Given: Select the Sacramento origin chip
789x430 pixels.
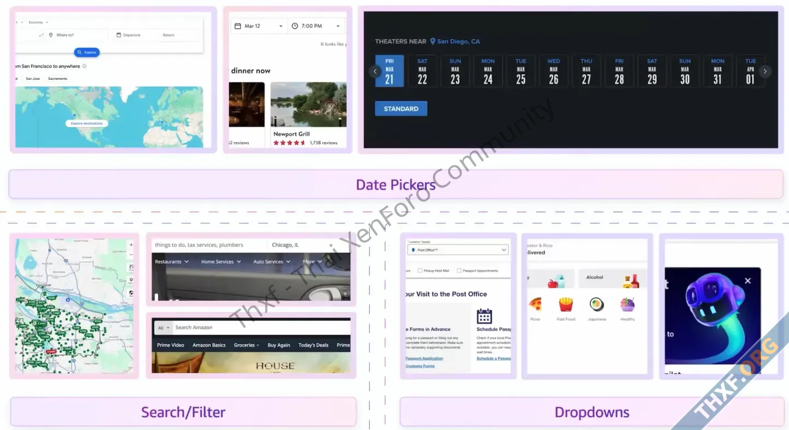Looking at the screenshot, I should (x=57, y=79).
